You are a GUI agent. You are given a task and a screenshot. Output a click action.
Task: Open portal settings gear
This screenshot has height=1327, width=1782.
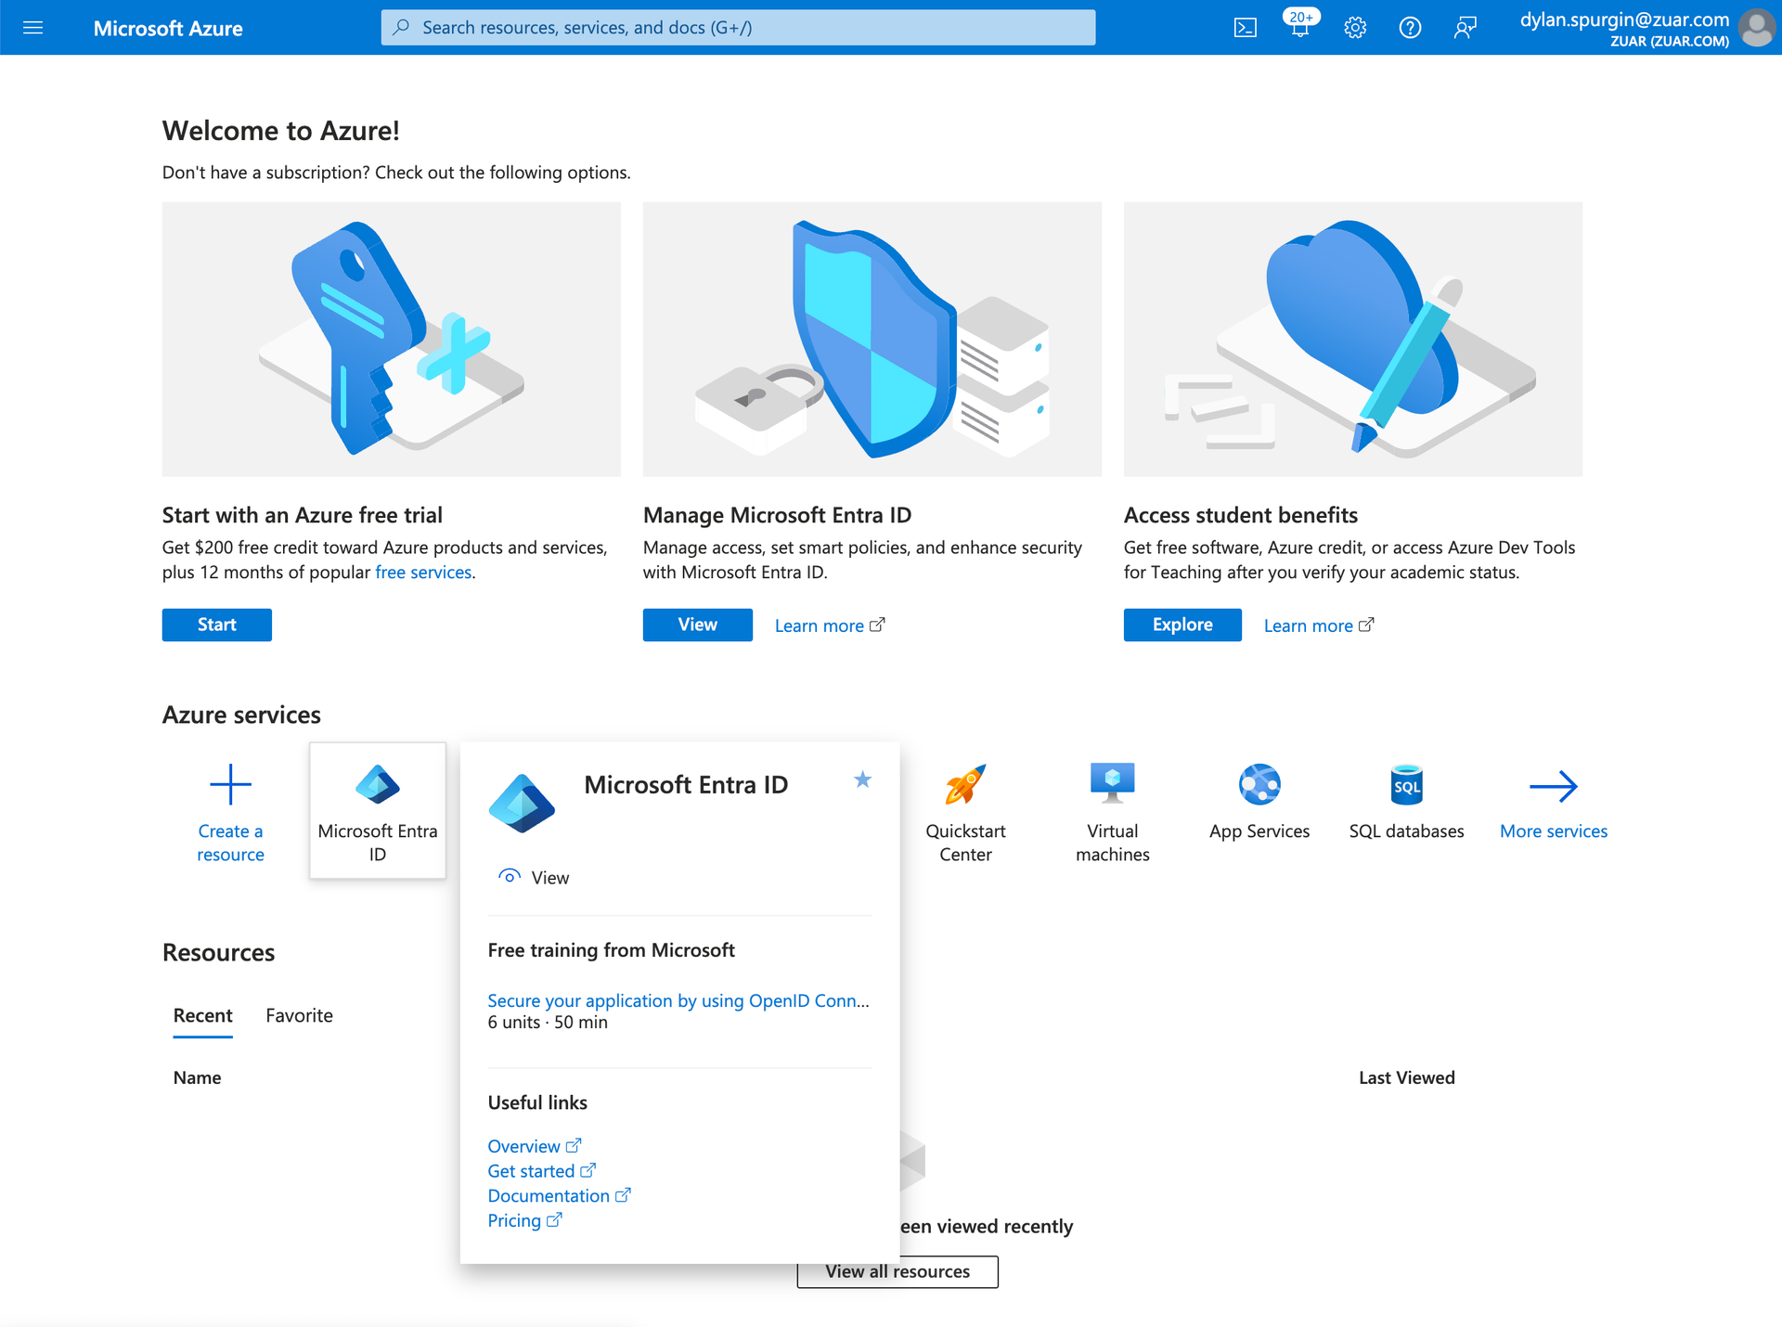click(1355, 28)
